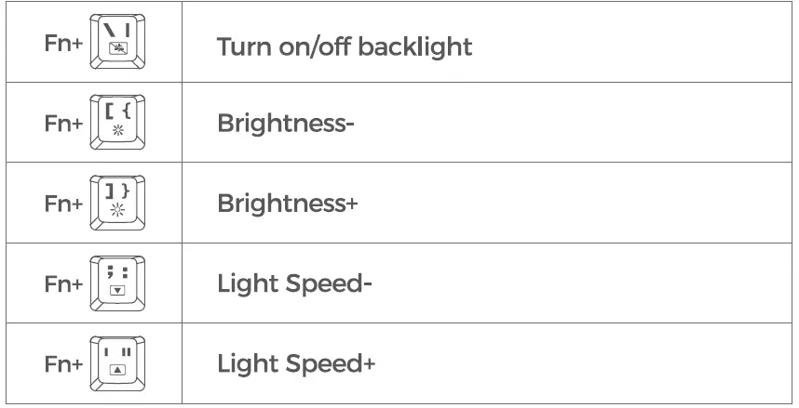This screenshot has height=408, width=799.
Task: Click the Fn+ label in the backlight row
Action: tap(63, 44)
